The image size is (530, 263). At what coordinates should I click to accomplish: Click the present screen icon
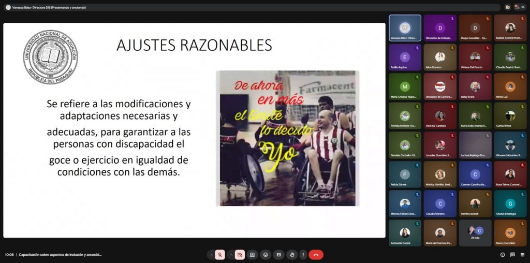pos(252,255)
